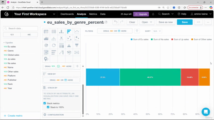Screen dimensions: 214x120
Task: Click the blue Eu sales bar segment
Action: click(103, 77)
